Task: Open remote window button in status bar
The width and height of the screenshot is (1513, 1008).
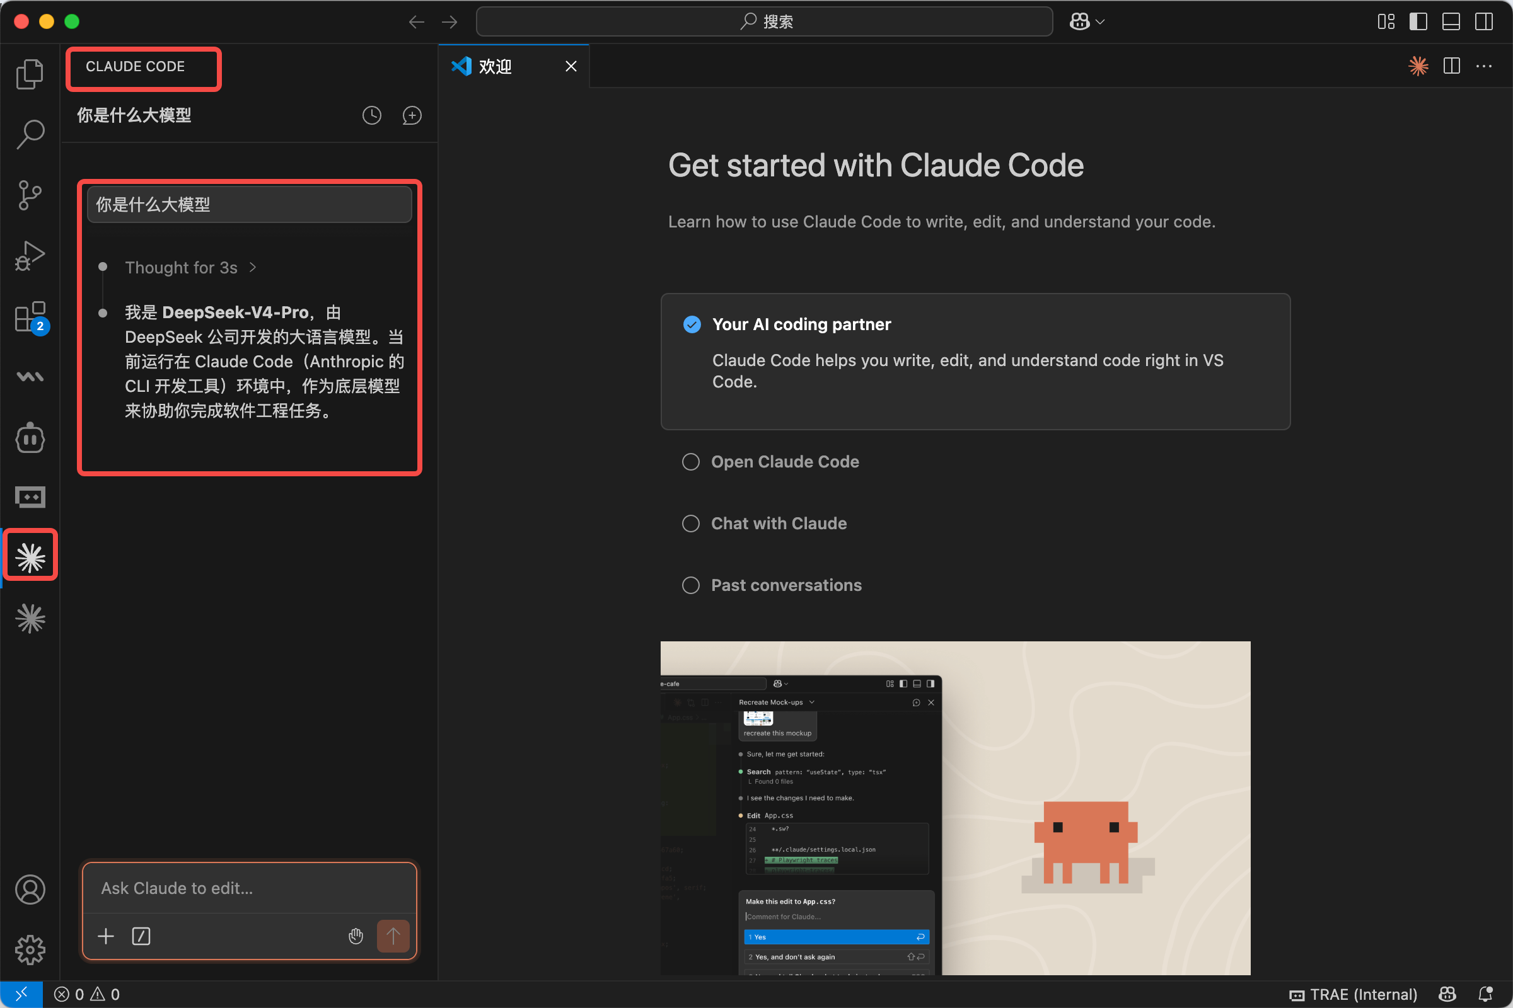Action: pyautogui.click(x=21, y=994)
